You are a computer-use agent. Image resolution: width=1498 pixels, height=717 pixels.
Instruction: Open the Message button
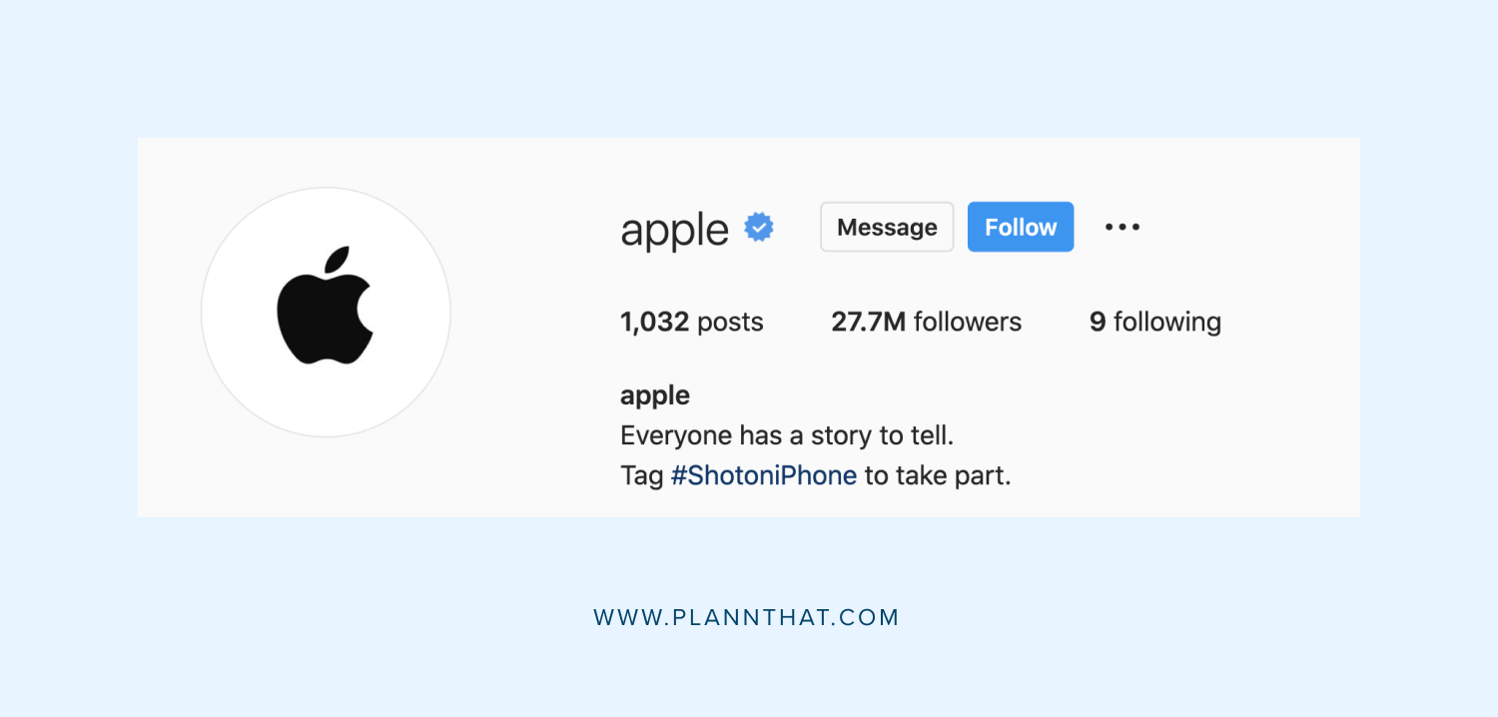[x=886, y=227]
